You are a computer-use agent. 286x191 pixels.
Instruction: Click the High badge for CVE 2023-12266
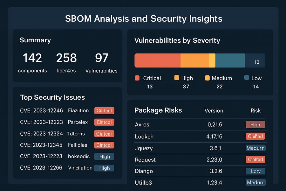pos(104,168)
